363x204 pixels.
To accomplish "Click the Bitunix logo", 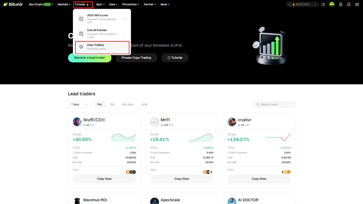I will [x=14, y=5].
